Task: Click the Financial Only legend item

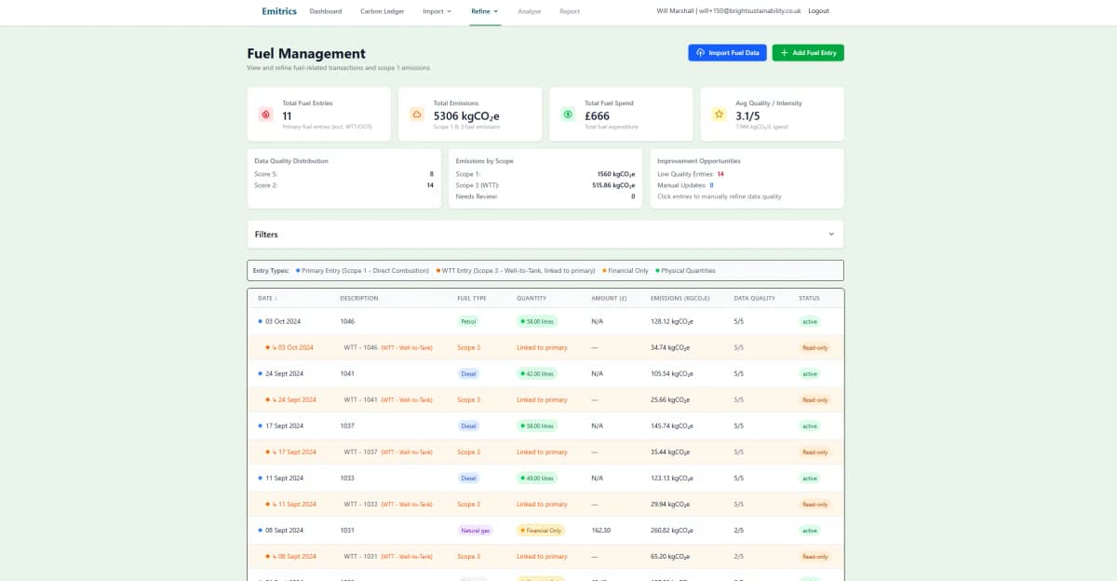Action: pyautogui.click(x=626, y=270)
